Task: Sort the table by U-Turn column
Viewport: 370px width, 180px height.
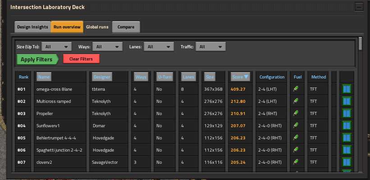Action: tap(164, 77)
